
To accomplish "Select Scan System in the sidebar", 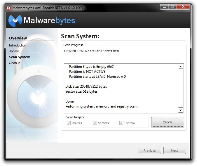I will [20, 57].
